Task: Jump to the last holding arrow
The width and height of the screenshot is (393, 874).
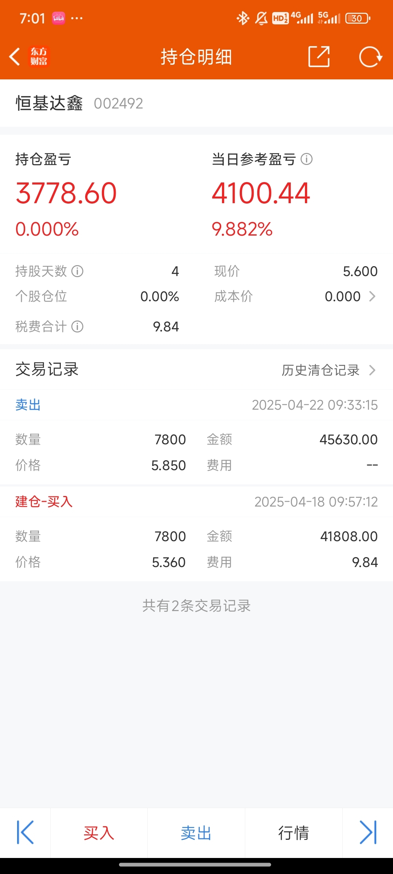Action: pos(368,832)
